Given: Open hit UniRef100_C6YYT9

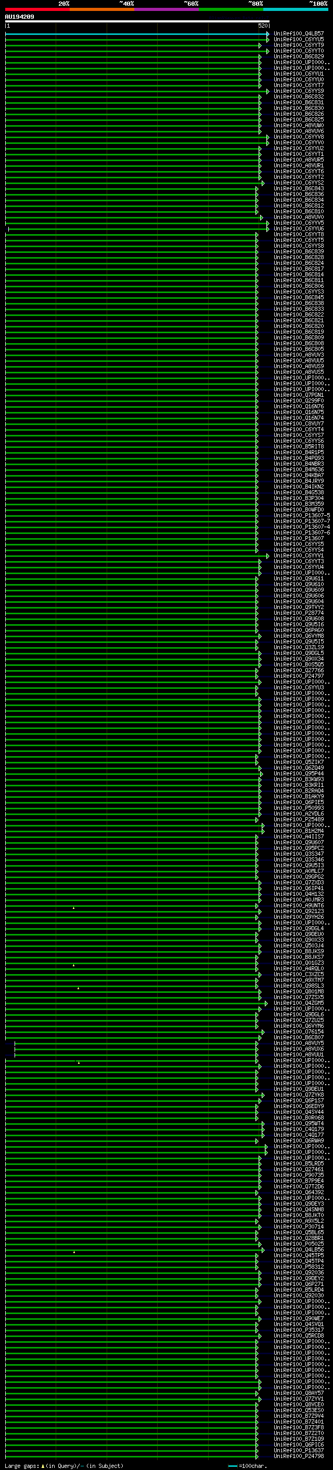Looking at the screenshot, I should [x=299, y=45].
